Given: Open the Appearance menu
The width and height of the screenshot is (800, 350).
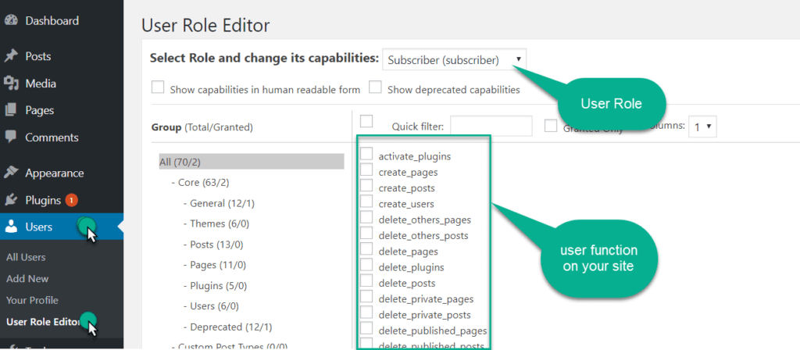Looking at the screenshot, I should coord(55,173).
